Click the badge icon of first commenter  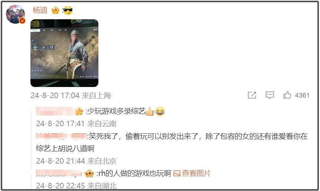pyautogui.click(x=79, y=111)
